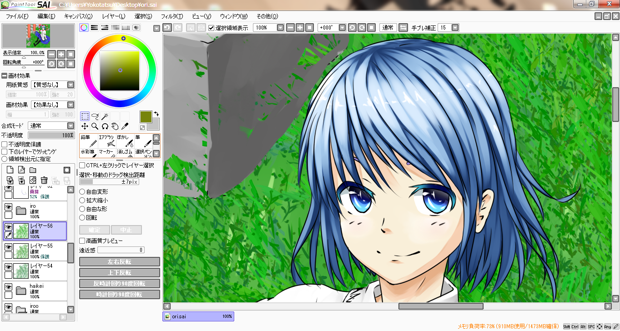Click the 不透明度 opacity slider

point(51,135)
